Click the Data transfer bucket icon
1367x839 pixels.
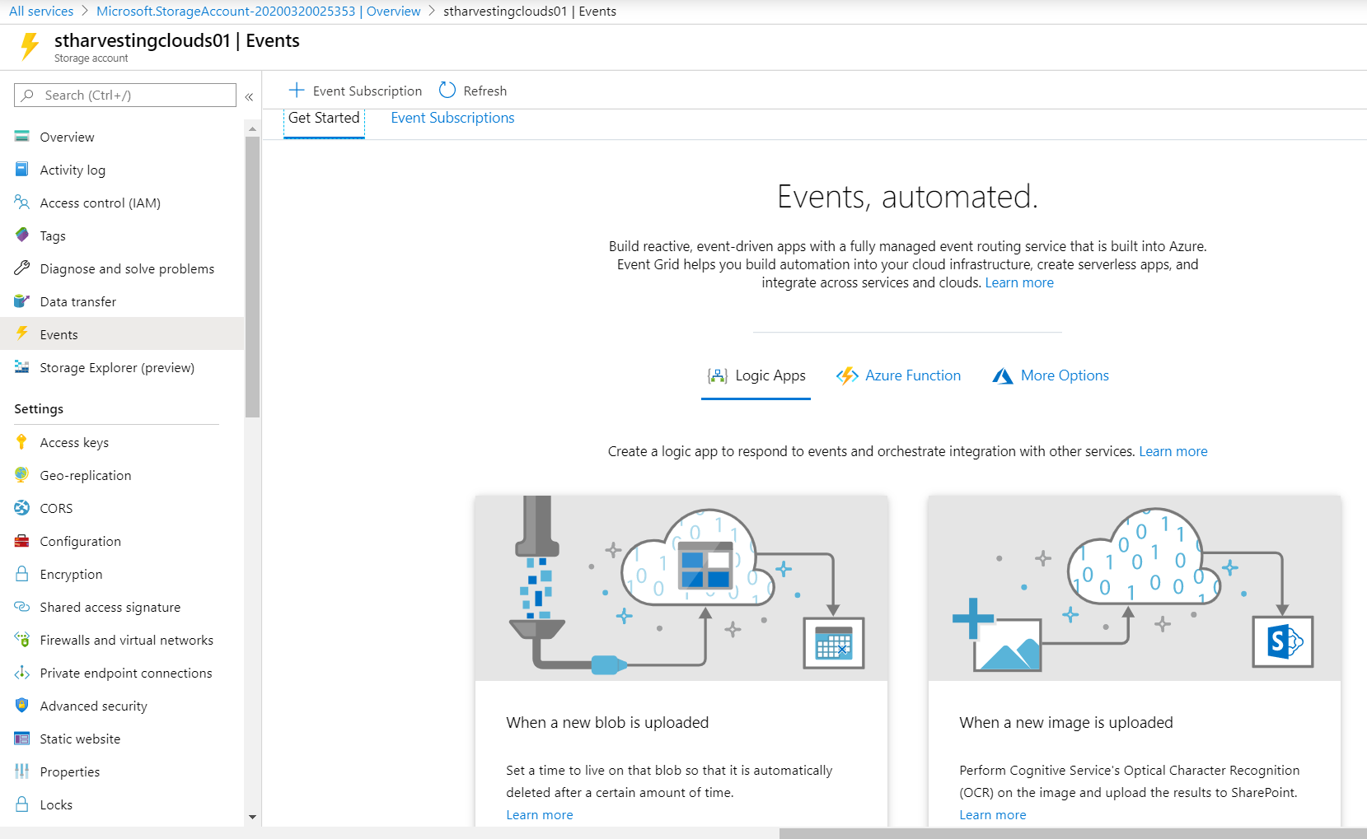coord(22,301)
